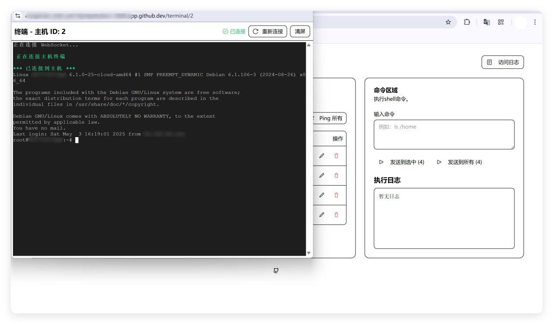Image resolution: width=553 pixels, height=324 pixels.
Task: Click the 执行日志 heading
Action: 387,180
